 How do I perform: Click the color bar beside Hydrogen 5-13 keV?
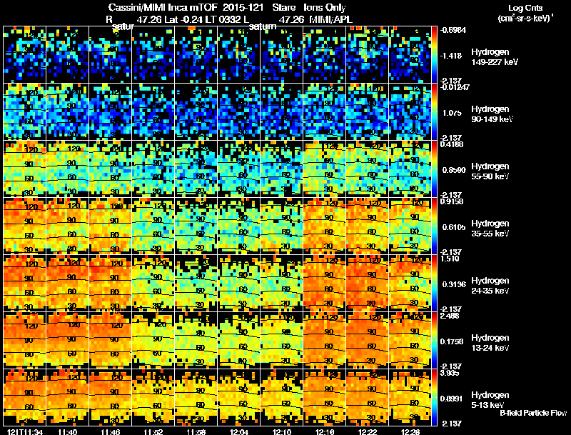(434, 397)
